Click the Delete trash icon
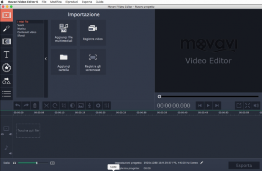Screen dimensions: 262x171 point(35,105)
